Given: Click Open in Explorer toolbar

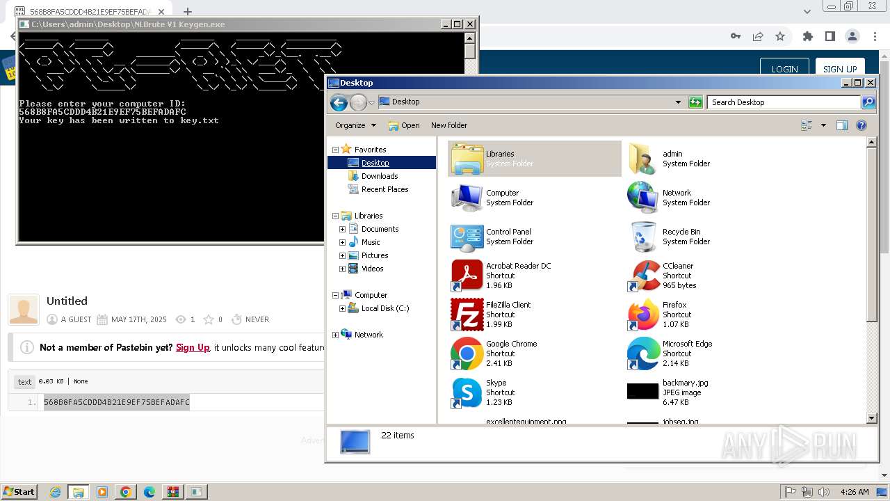Looking at the screenshot, I should coord(404,125).
